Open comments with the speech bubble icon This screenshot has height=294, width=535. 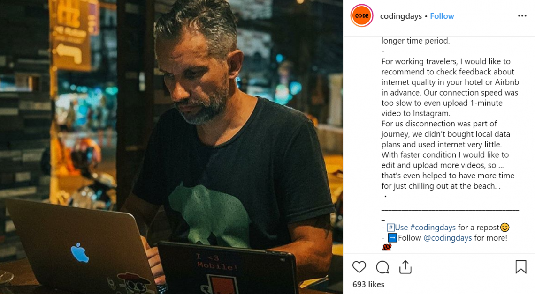click(x=382, y=267)
